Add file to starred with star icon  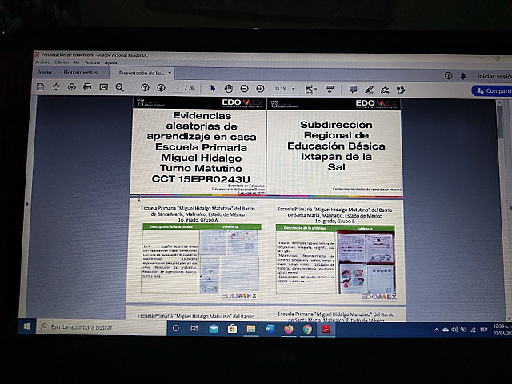point(56,87)
